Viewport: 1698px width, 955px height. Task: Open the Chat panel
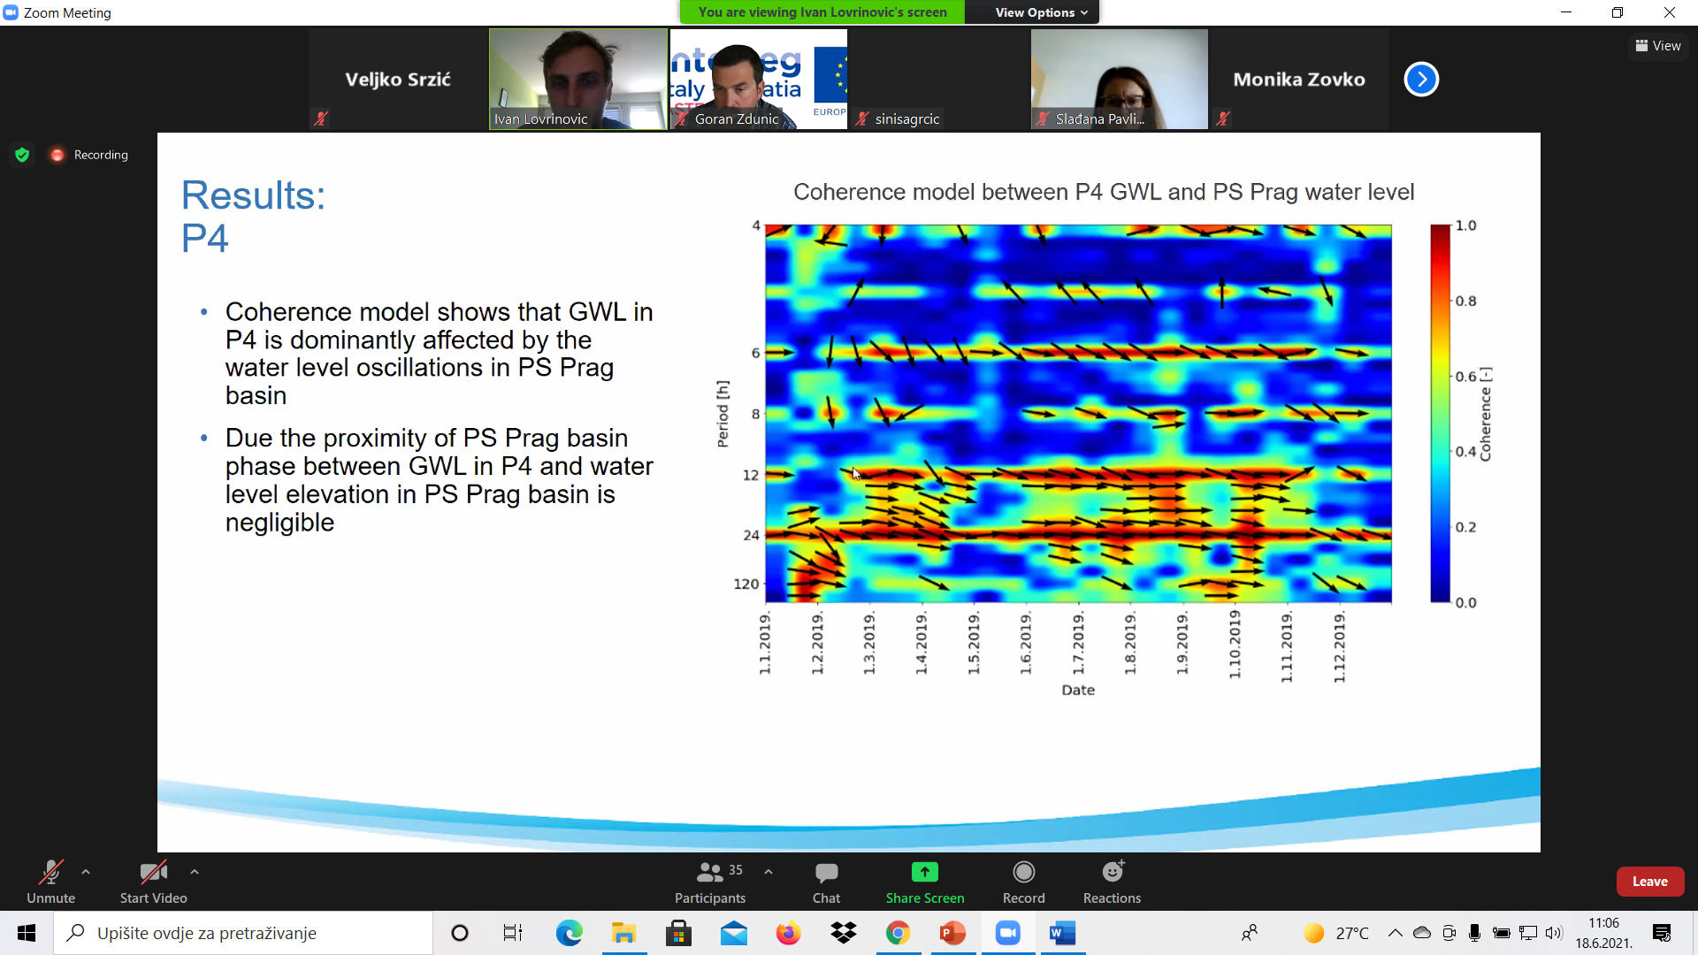pyautogui.click(x=826, y=882)
